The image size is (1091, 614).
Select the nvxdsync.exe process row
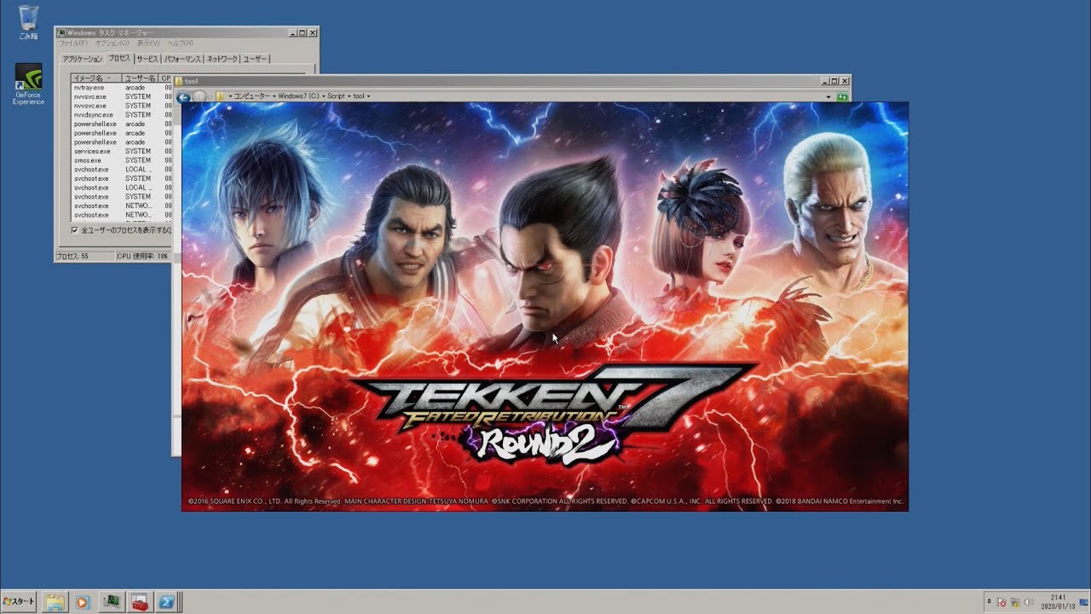121,115
